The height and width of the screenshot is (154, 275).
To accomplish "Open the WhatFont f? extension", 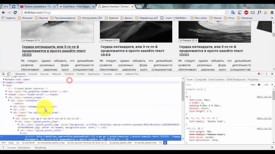I will [x=259, y=12].
